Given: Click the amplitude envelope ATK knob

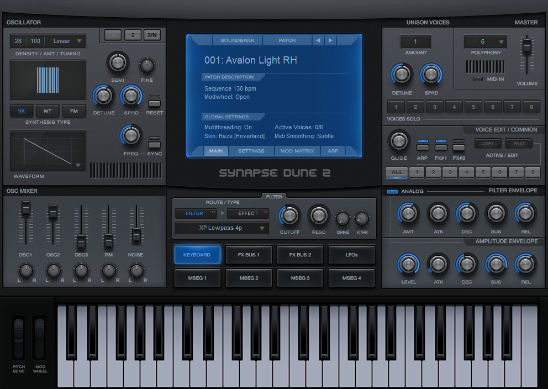Looking at the screenshot, I should 438,264.
